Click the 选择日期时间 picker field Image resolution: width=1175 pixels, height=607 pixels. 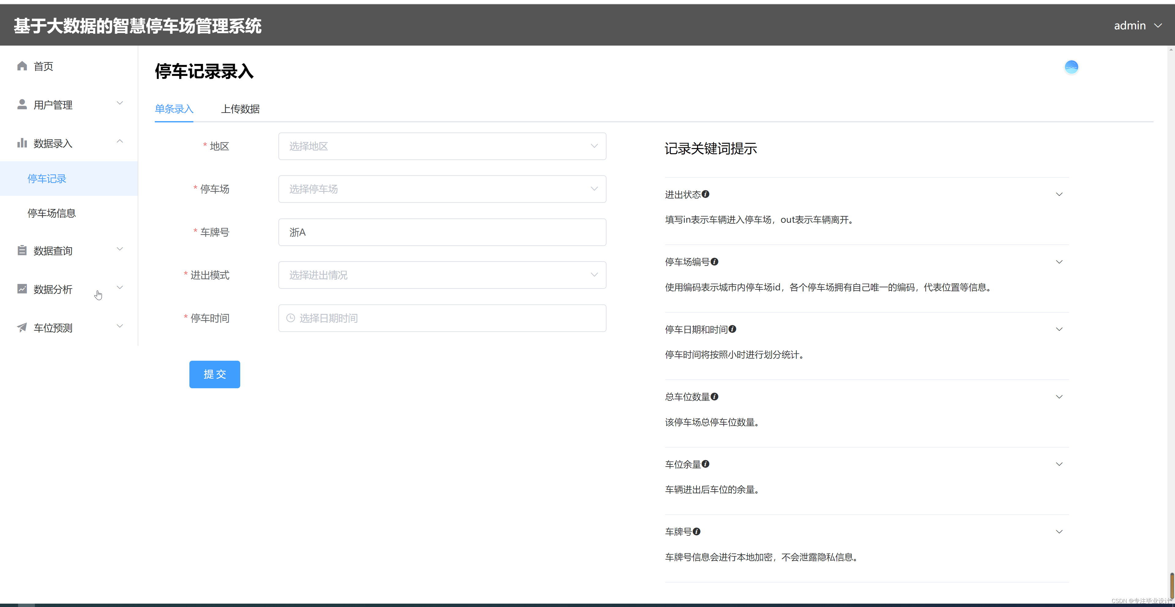click(x=442, y=318)
